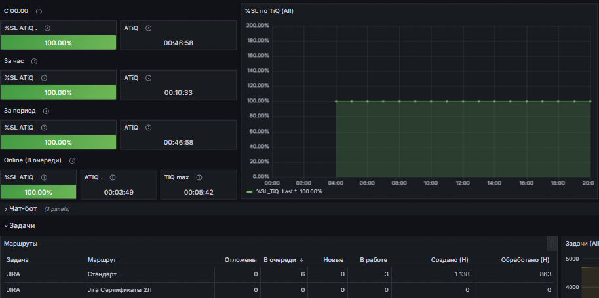Image resolution: width=599 pixels, height=298 pixels.
Task: Click info icon next to С 00:00
Action: (39, 11)
